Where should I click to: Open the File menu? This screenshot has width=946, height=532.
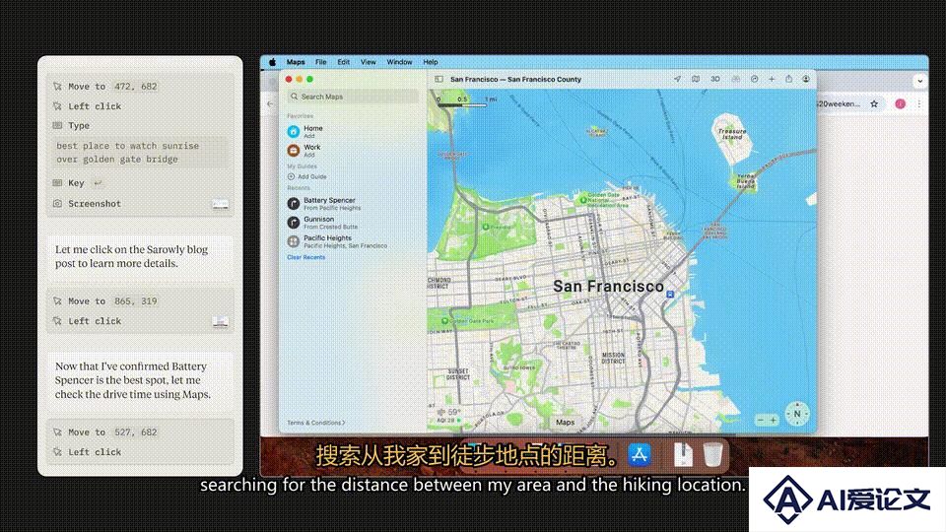click(321, 62)
